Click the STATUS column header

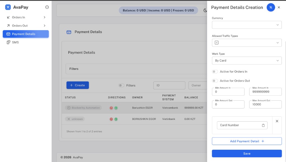(x=70, y=98)
